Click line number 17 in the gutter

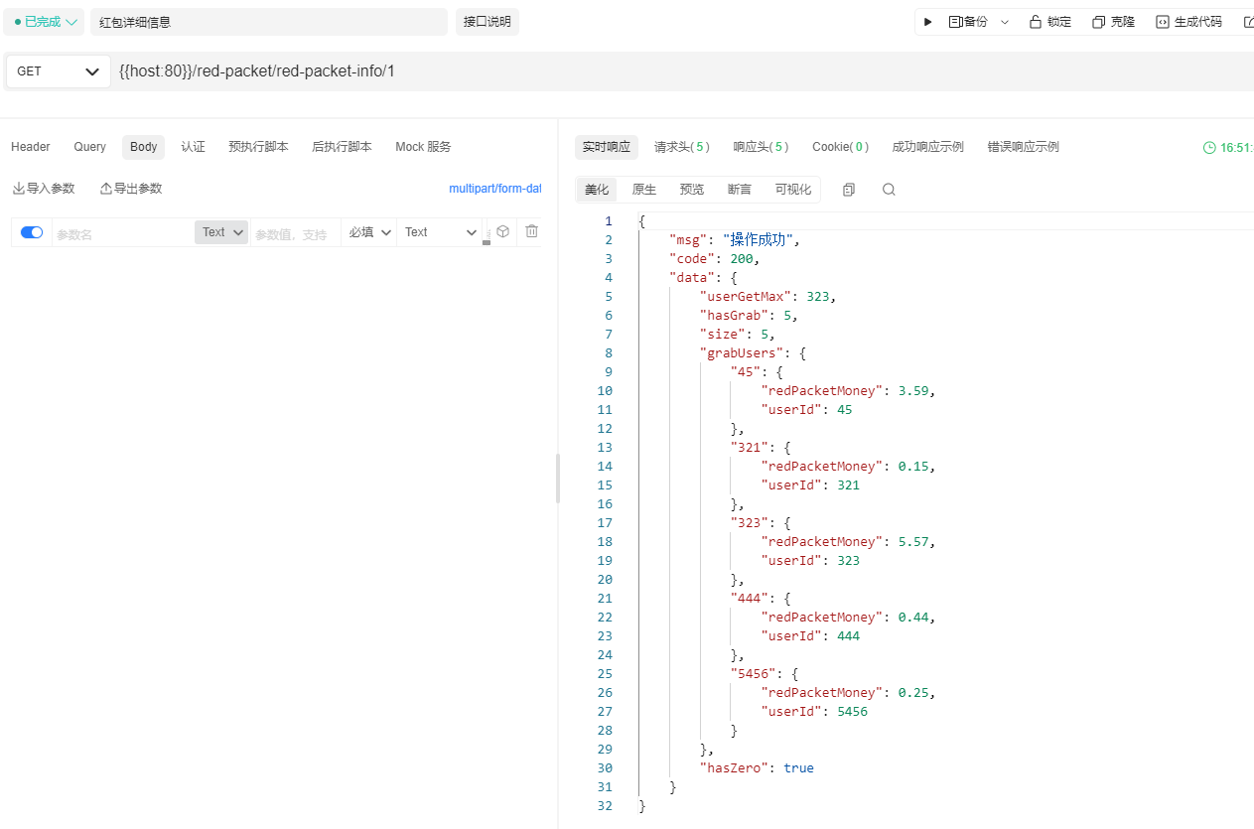tap(606, 523)
